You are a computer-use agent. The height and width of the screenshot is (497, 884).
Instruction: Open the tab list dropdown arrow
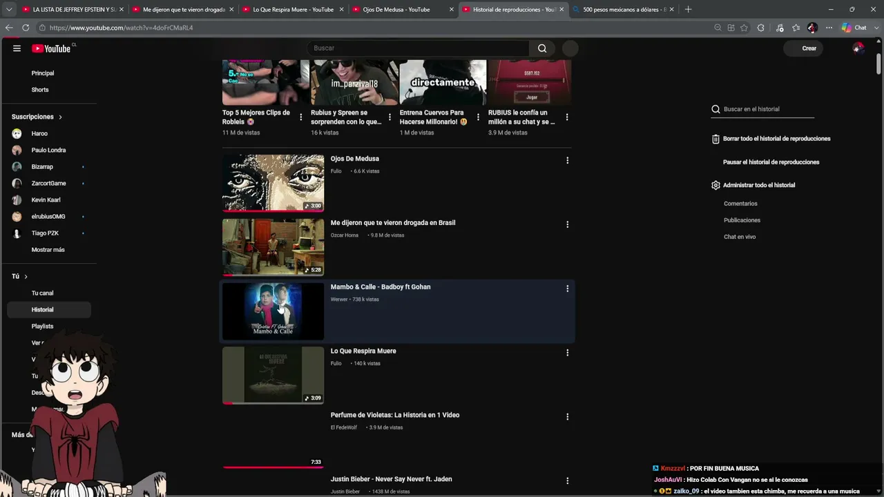click(x=9, y=10)
